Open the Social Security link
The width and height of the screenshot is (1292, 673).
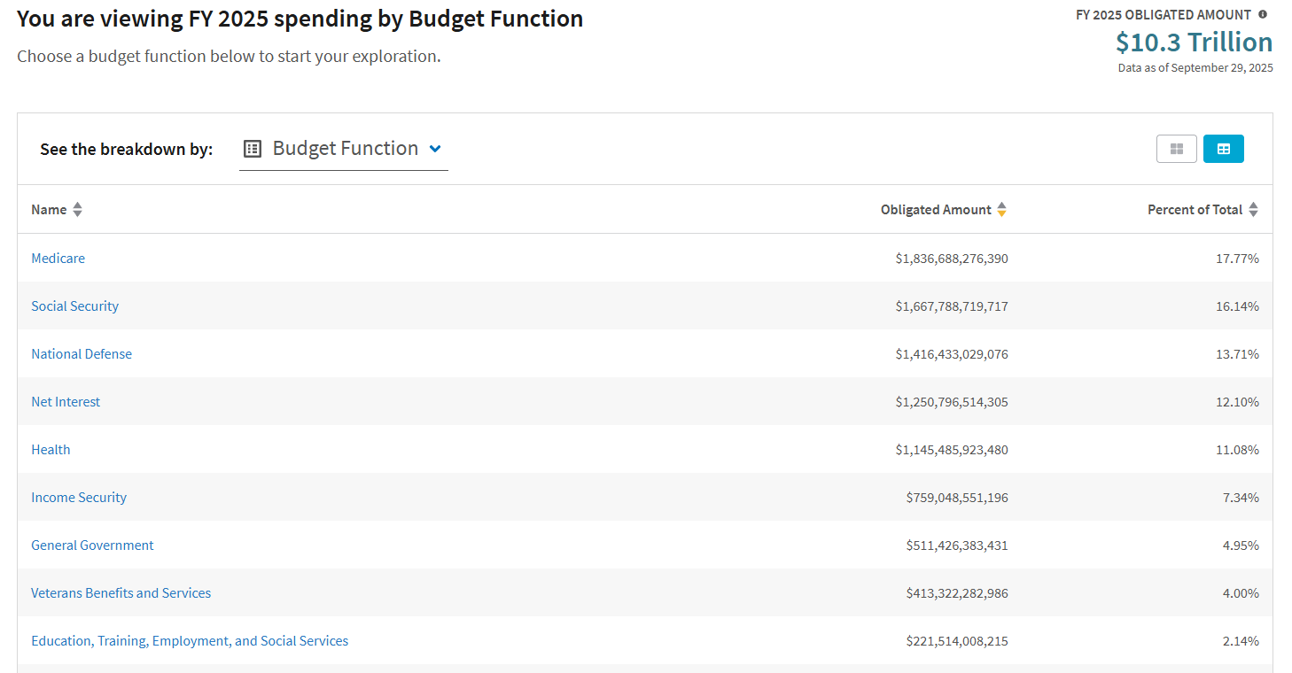click(74, 306)
